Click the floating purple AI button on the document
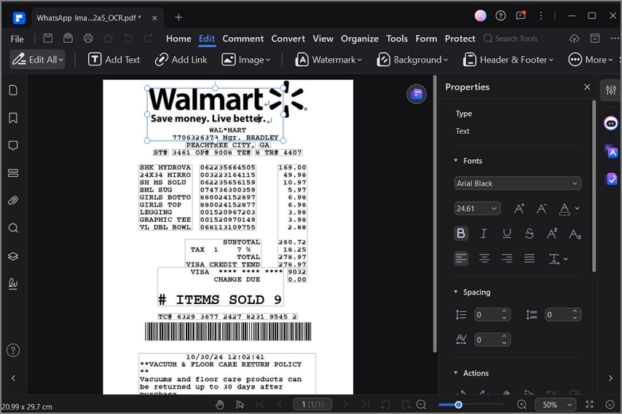 tap(417, 95)
